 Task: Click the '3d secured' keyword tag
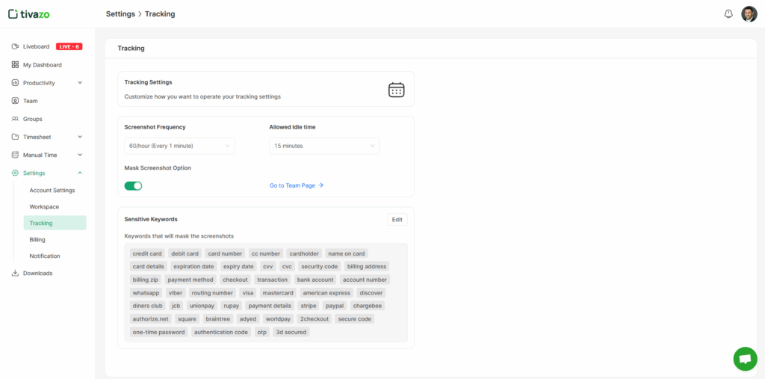pos(291,332)
